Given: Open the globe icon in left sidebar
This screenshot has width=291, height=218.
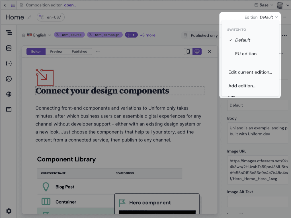Looking at the screenshot, I should click(x=9, y=94).
